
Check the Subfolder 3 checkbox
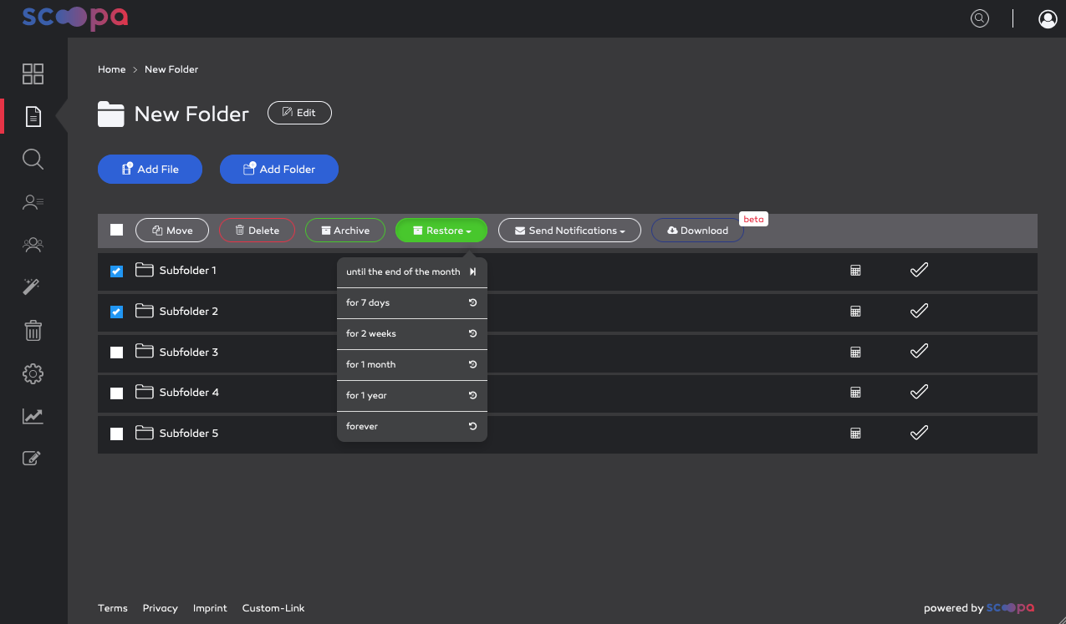[x=117, y=353]
